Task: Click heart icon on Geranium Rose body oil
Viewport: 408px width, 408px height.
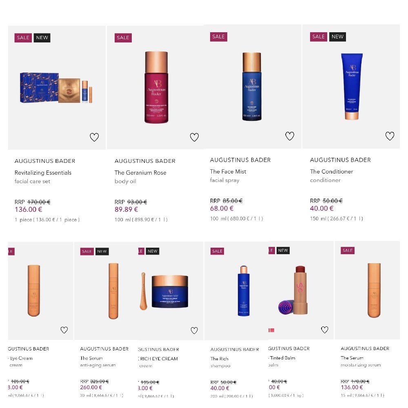Action: point(194,137)
